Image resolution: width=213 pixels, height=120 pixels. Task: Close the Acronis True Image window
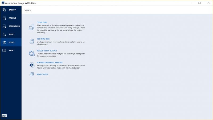[208, 3]
